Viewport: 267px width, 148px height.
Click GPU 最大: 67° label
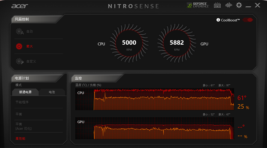pos(224,115)
